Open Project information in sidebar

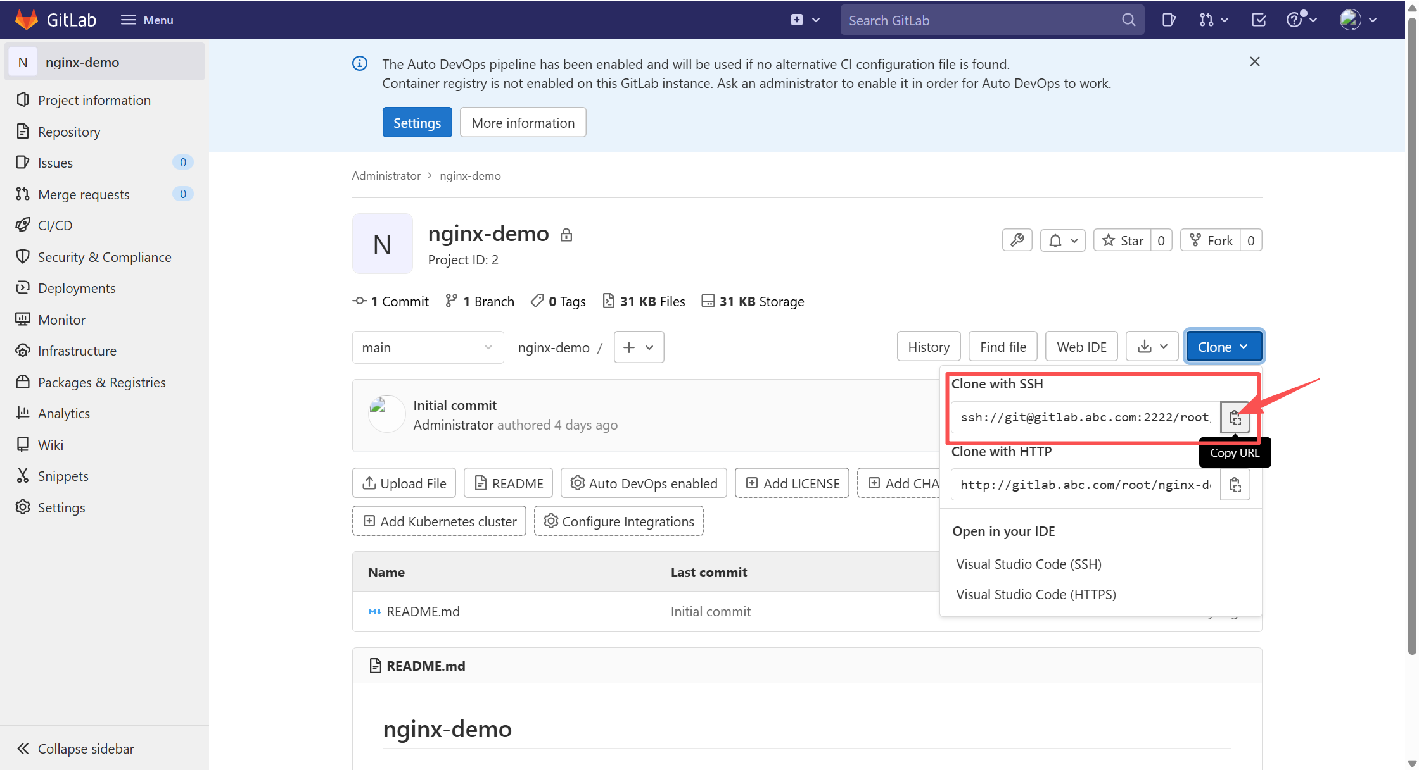(94, 100)
